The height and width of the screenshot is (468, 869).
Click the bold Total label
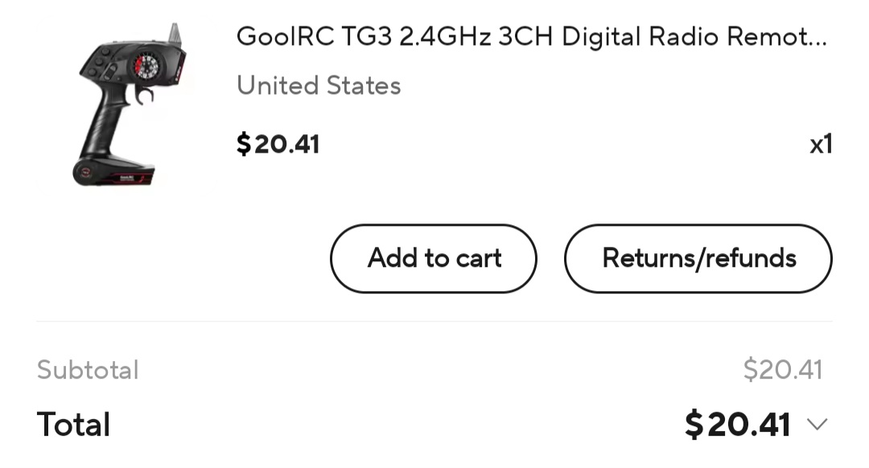tap(73, 425)
